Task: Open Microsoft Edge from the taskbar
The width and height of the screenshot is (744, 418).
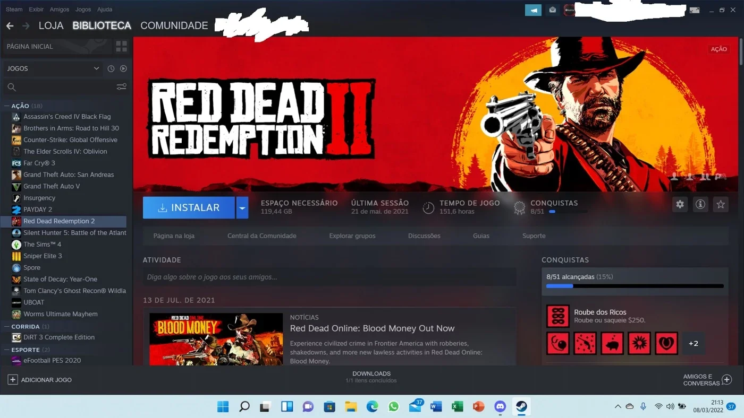Action: [372, 407]
